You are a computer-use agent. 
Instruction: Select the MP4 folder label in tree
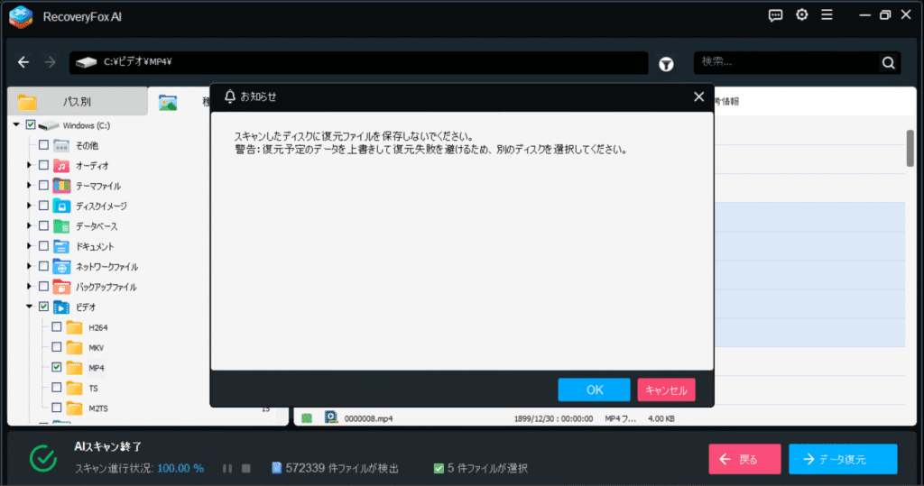[x=96, y=368]
